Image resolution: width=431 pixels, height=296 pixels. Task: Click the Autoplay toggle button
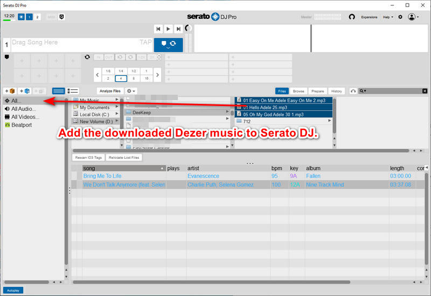click(x=13, y=290)
